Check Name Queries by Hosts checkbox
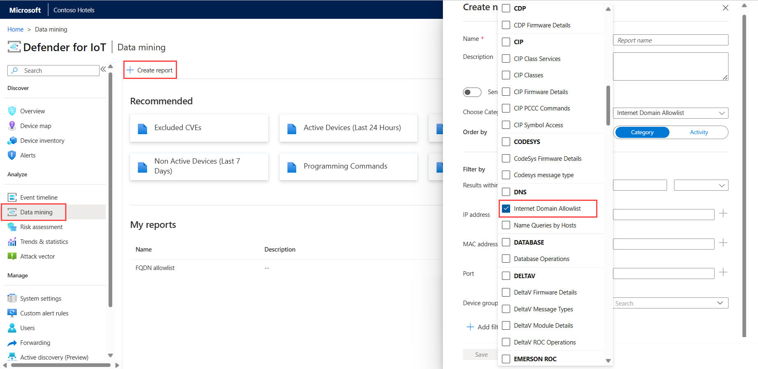 pyautogui.click(x=506, y=225)
